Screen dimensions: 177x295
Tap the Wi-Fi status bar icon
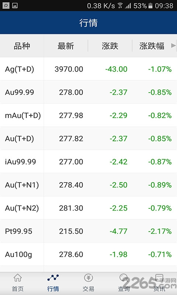[120, 6]
